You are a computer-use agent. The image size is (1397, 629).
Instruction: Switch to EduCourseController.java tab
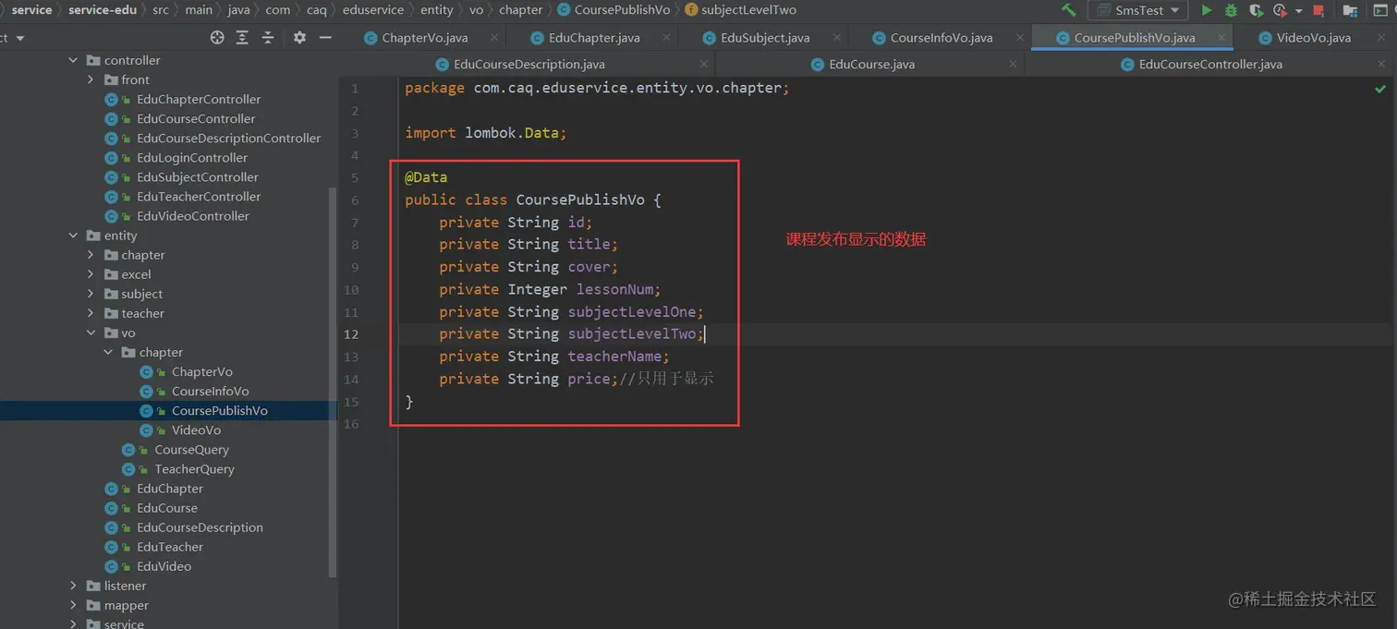coord(1210,64)
